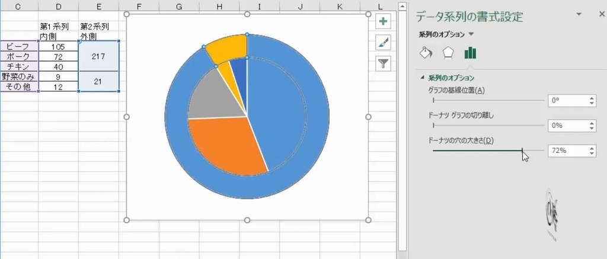Image resolution: width=607 pixels, height=259 pixels.
Task: Click the large blue outer ring
Action: (318, 116)
